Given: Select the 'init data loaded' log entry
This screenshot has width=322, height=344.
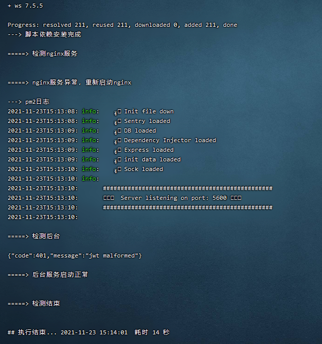Looking at the screenshot, I should click(152, 159).
